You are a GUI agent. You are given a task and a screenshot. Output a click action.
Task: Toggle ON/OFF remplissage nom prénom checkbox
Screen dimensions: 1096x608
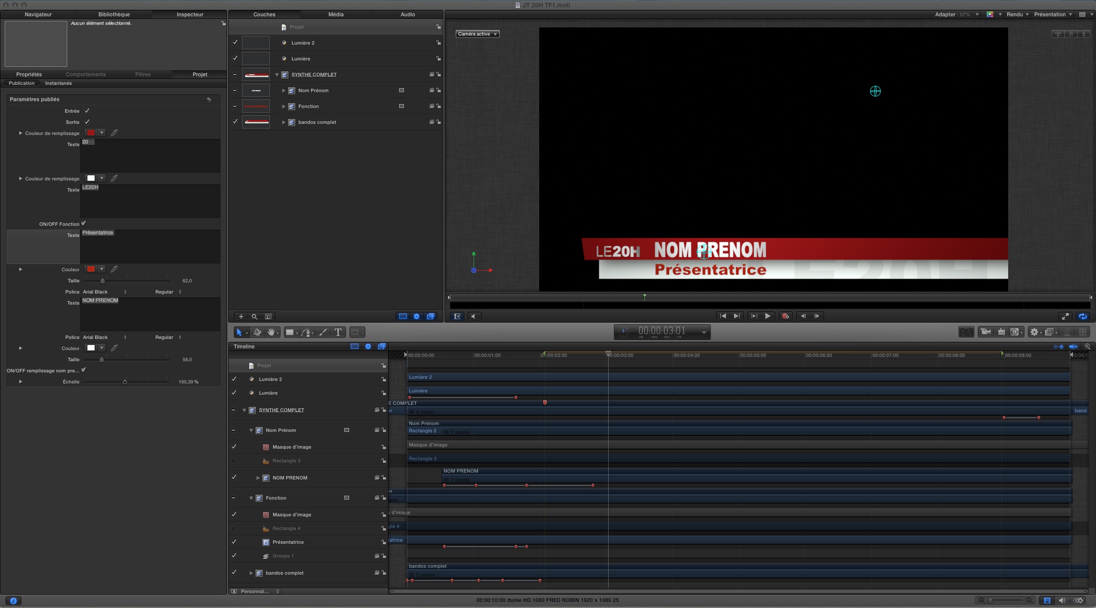tap(84, 370)
